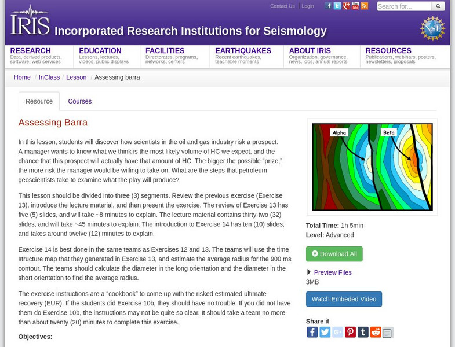
Task: Click the 3MB file size text
Action: (312, 282)
